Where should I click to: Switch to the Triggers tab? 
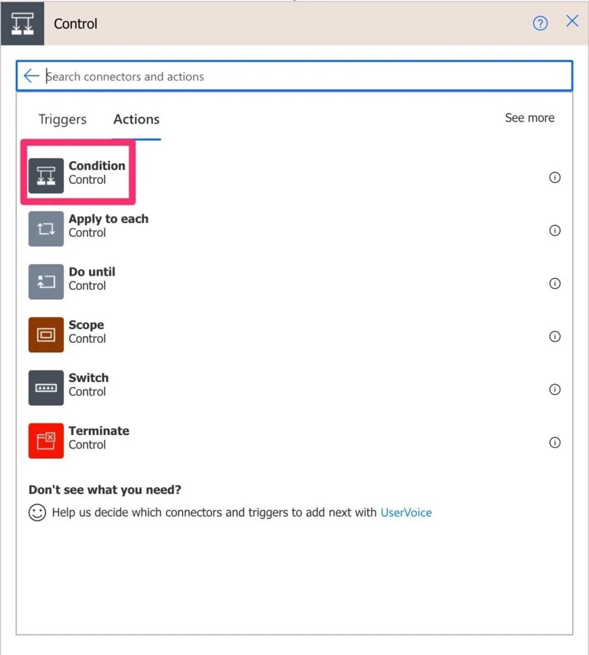62,119
